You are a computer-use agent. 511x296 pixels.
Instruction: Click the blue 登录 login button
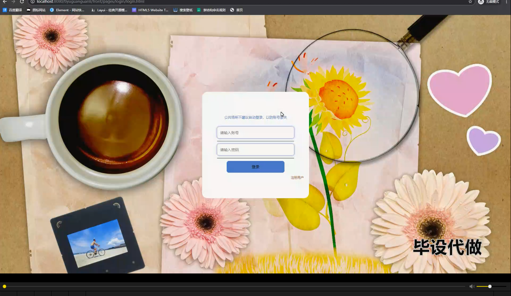pos(255,167)
